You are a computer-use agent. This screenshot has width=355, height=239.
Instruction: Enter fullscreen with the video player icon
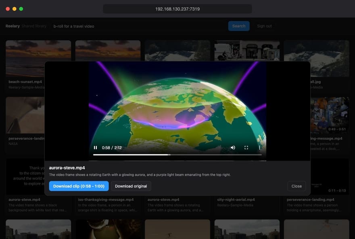[246, 148]
